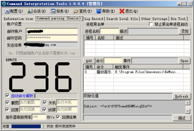Click 编号 column header in blacklist table

click(90, 38)
